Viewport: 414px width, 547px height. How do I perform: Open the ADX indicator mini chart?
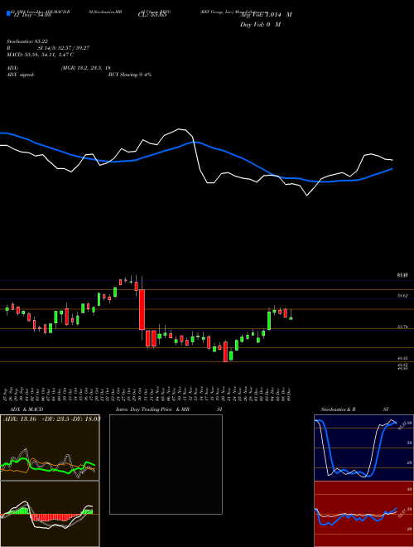(50, 448)
